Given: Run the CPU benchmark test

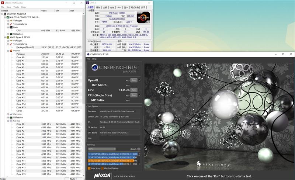Looking at the screenshot, I should click(x=134, y=90).
